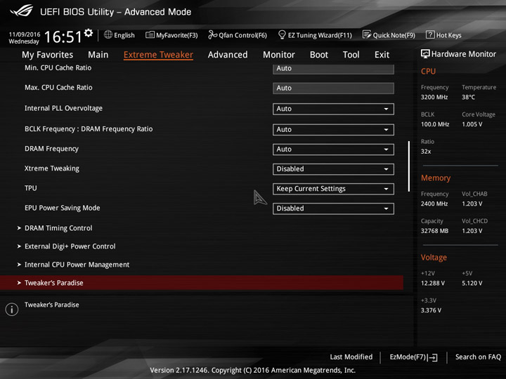Open Hot Keys question mark icon

tap(430, 34)
